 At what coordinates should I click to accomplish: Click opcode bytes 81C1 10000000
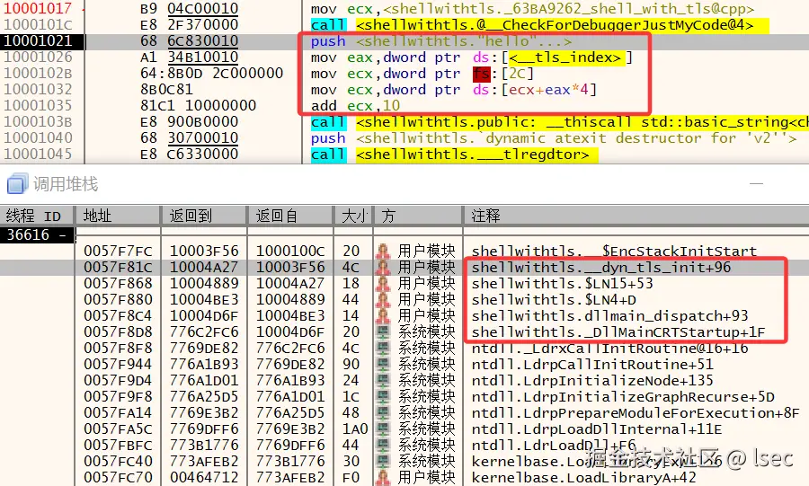[x=198, y=105]
